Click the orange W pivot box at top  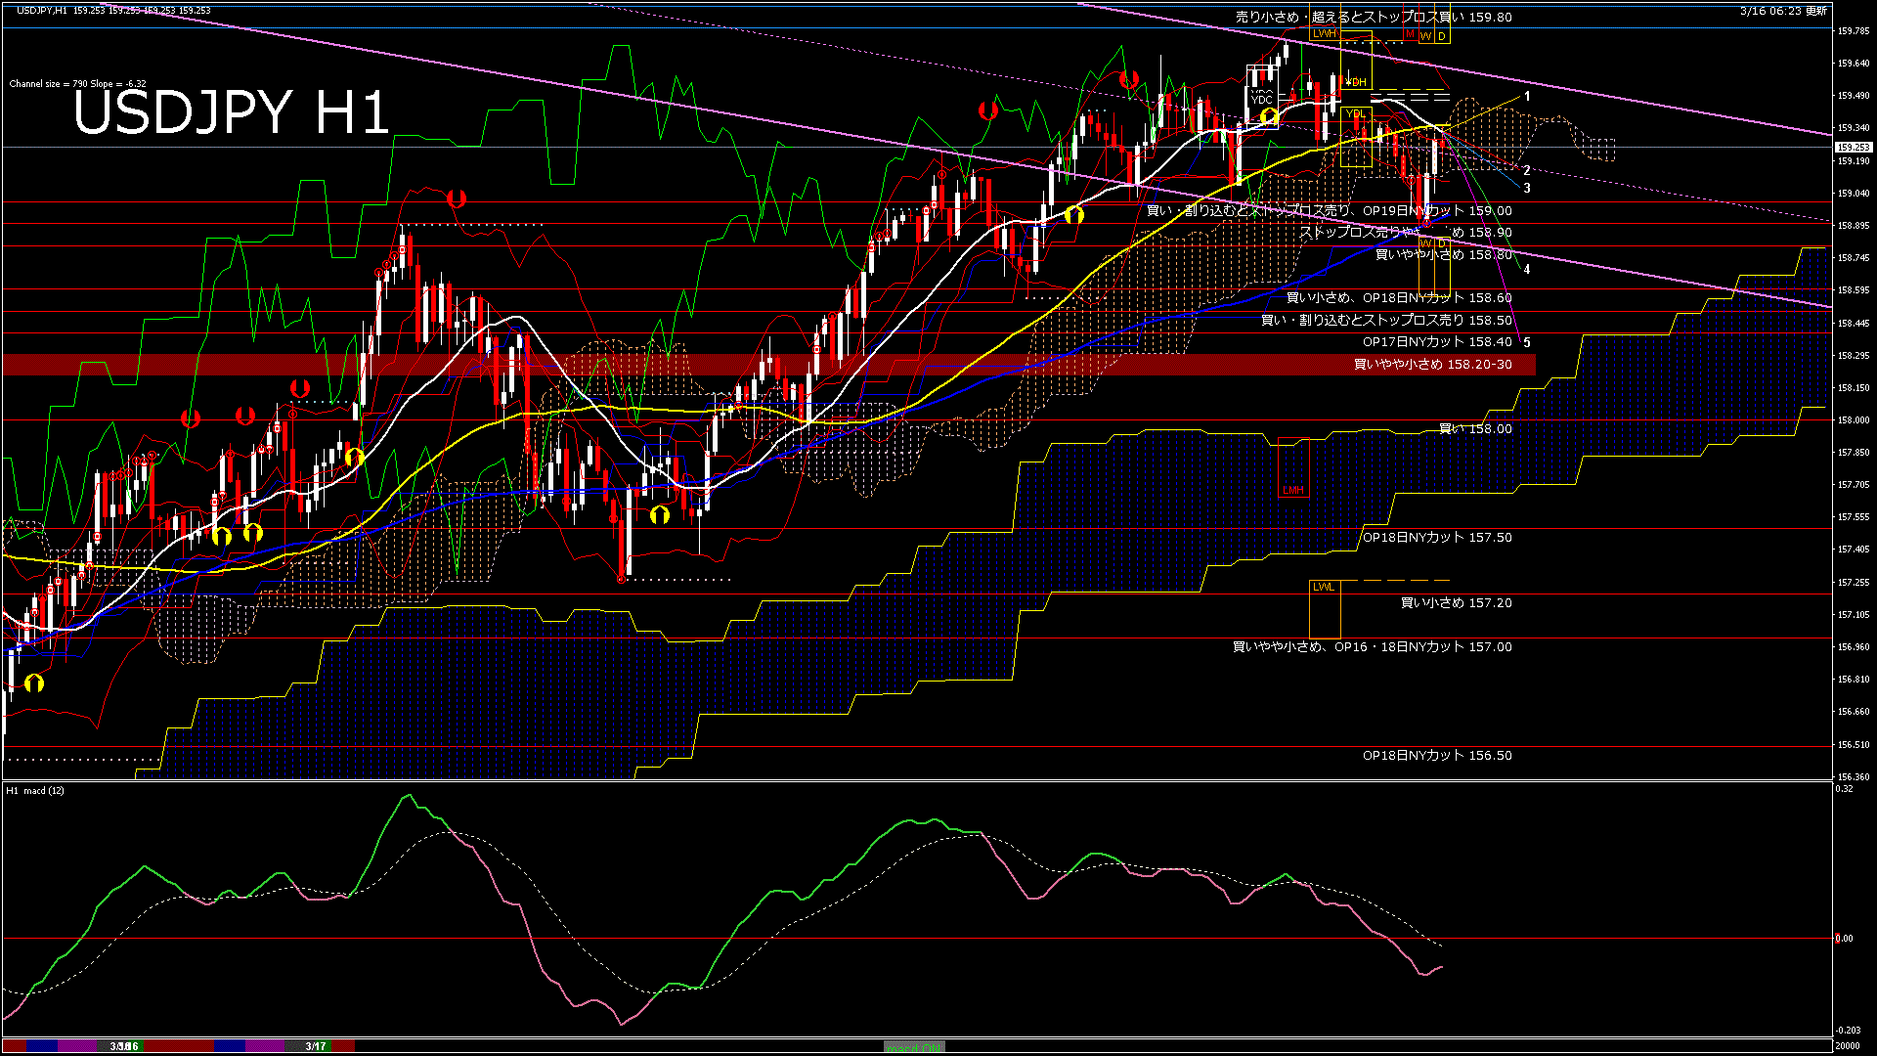(1426, 36)
